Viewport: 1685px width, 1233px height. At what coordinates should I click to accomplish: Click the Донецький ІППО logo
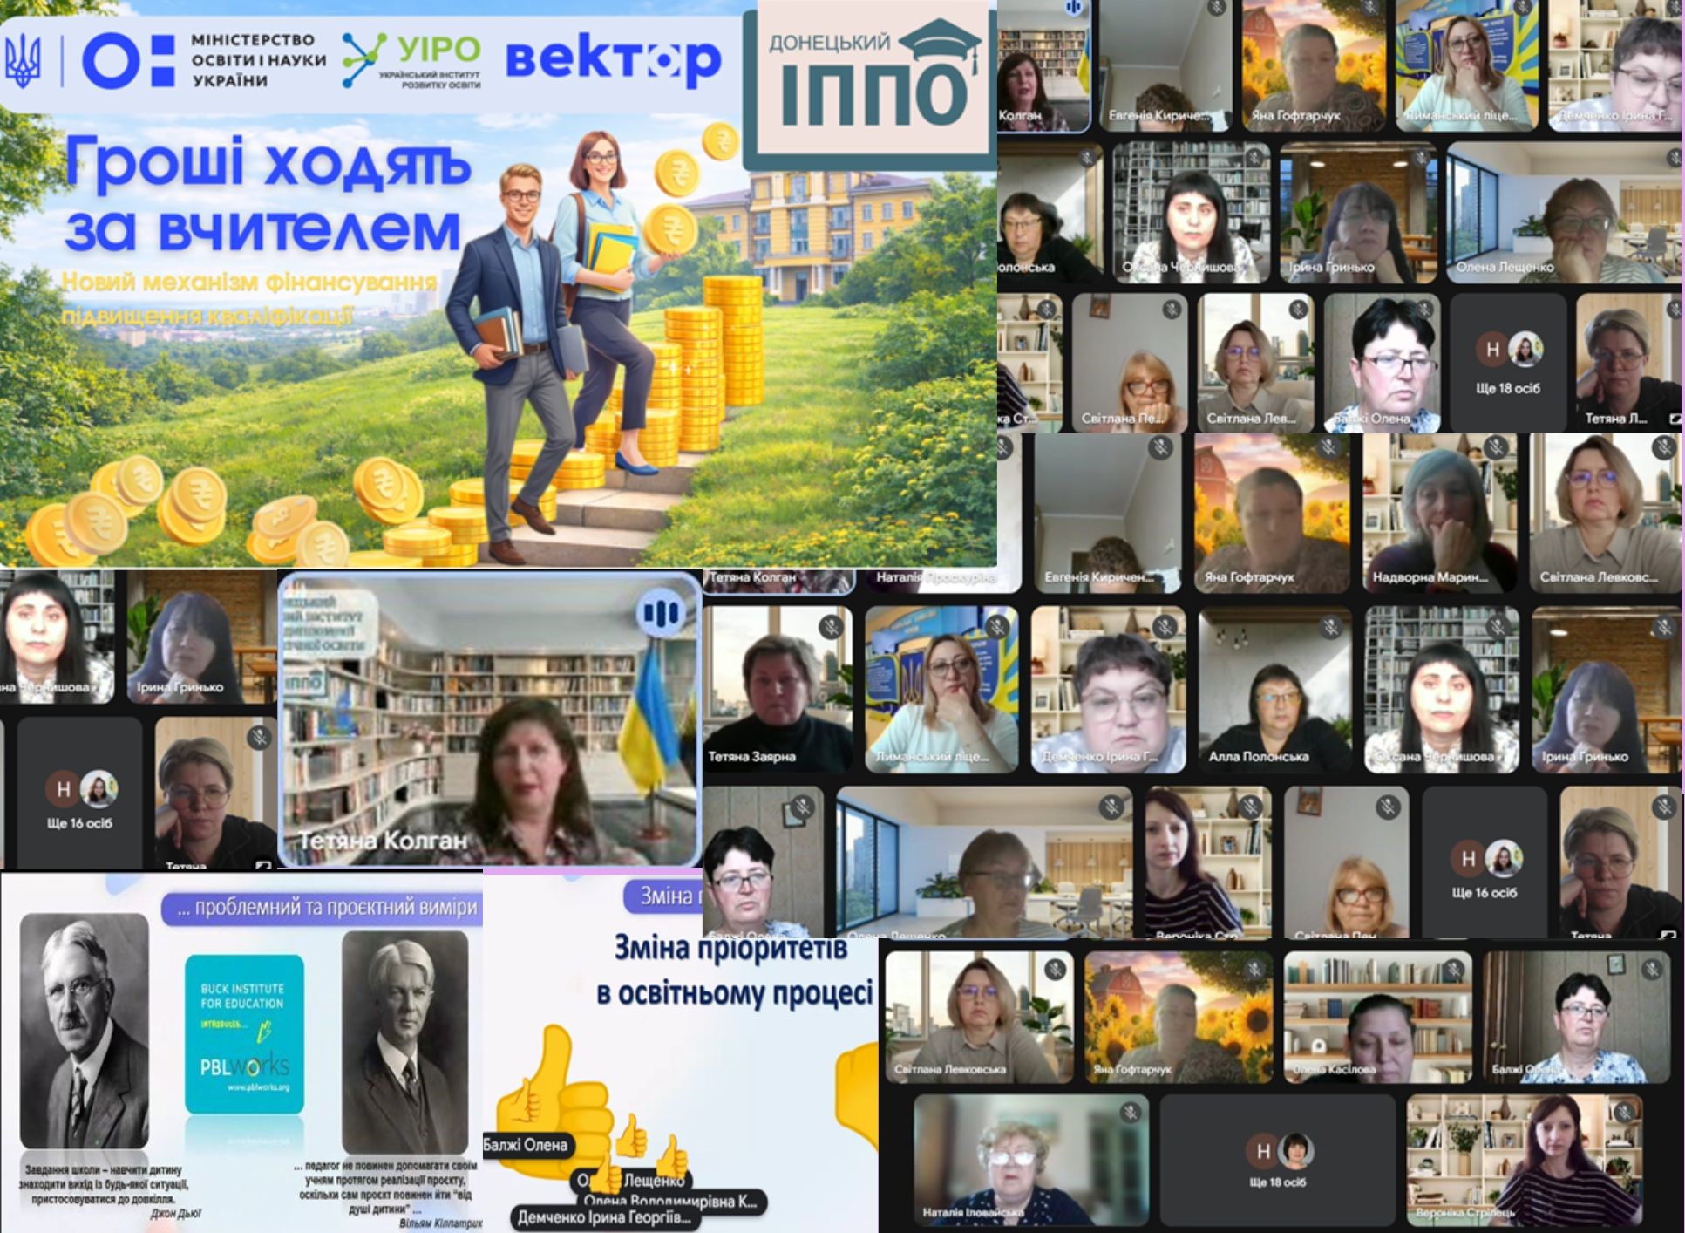tap(871, 84)
